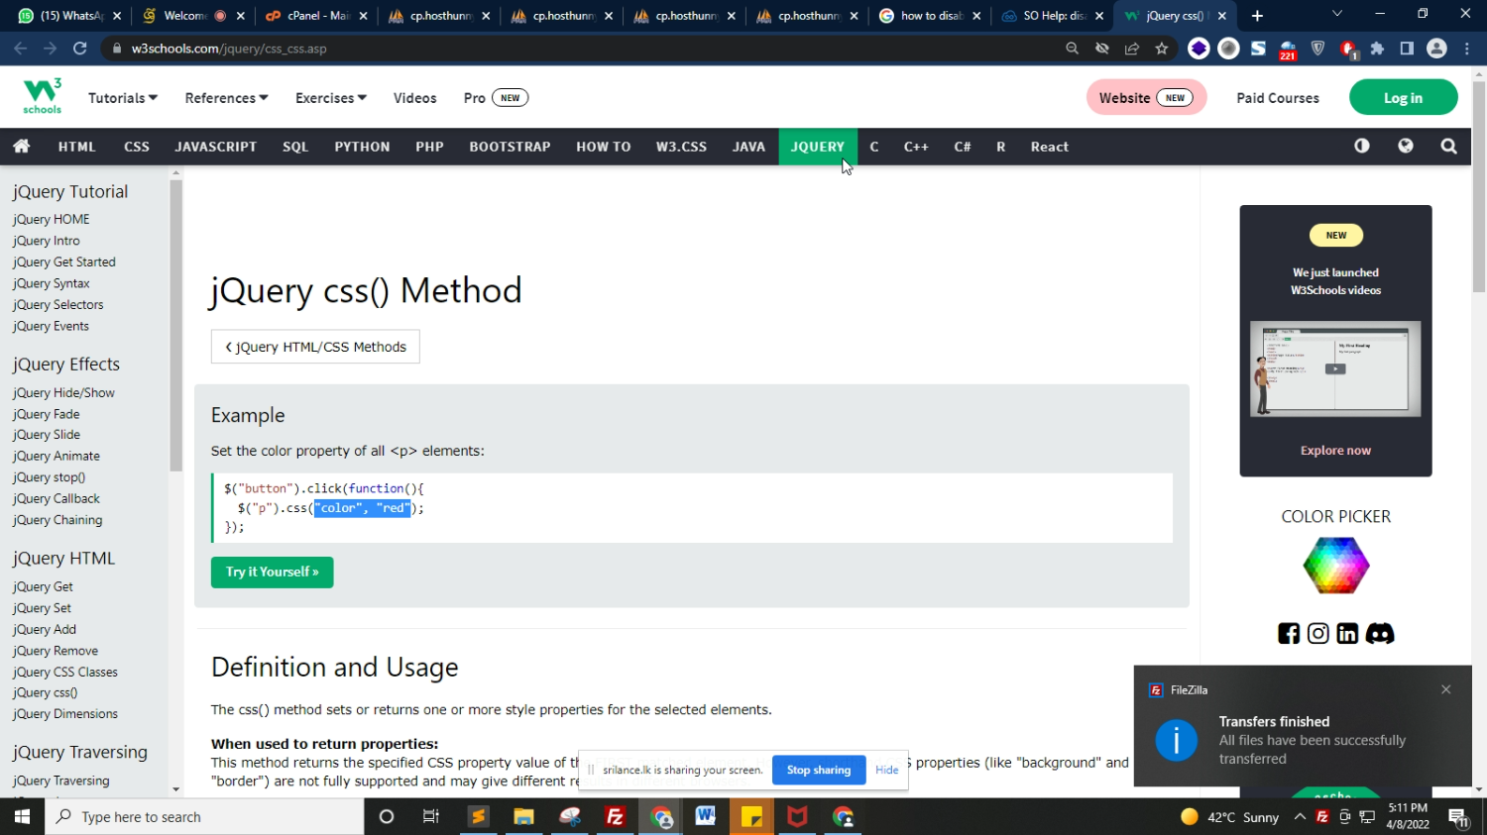The image size is (1487, 835).
Task: Open the hexagon color picker
Action: (1335, 566)
